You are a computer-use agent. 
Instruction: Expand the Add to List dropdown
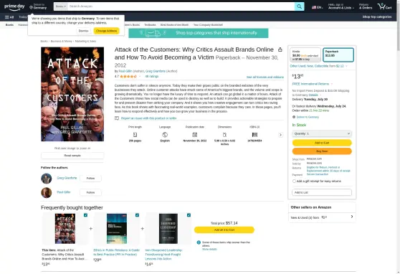click(322, 192)
